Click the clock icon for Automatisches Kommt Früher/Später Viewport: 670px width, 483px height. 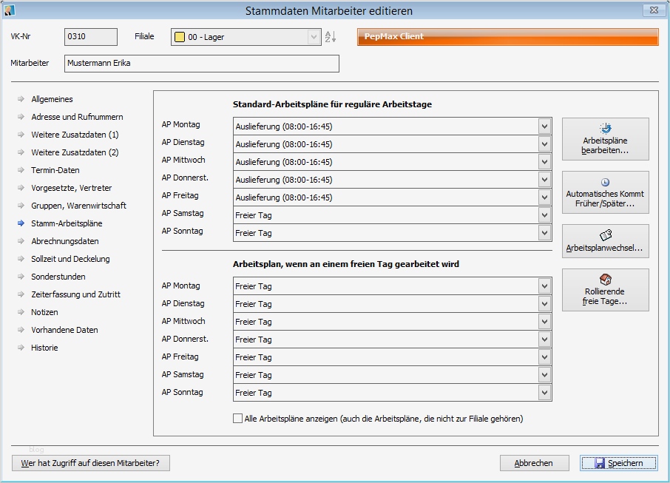click(605, 182)
